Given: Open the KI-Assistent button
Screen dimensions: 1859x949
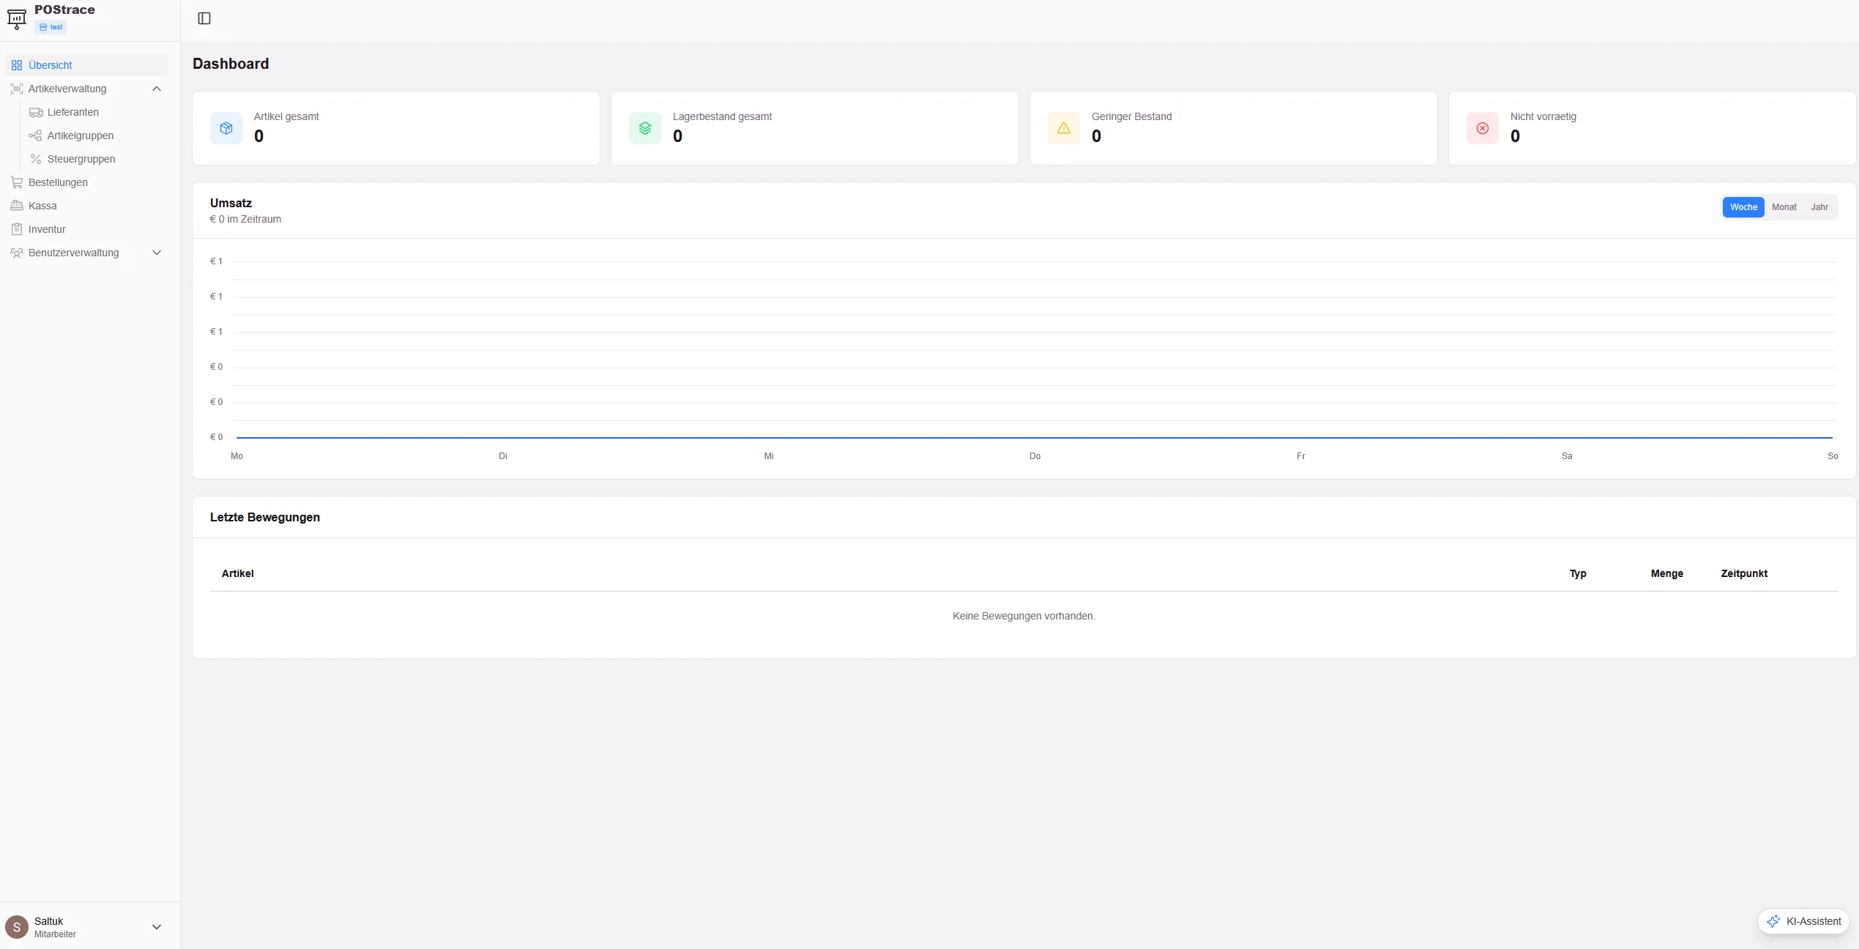Looking at the screenshot, I should (x=1803, y=921).
